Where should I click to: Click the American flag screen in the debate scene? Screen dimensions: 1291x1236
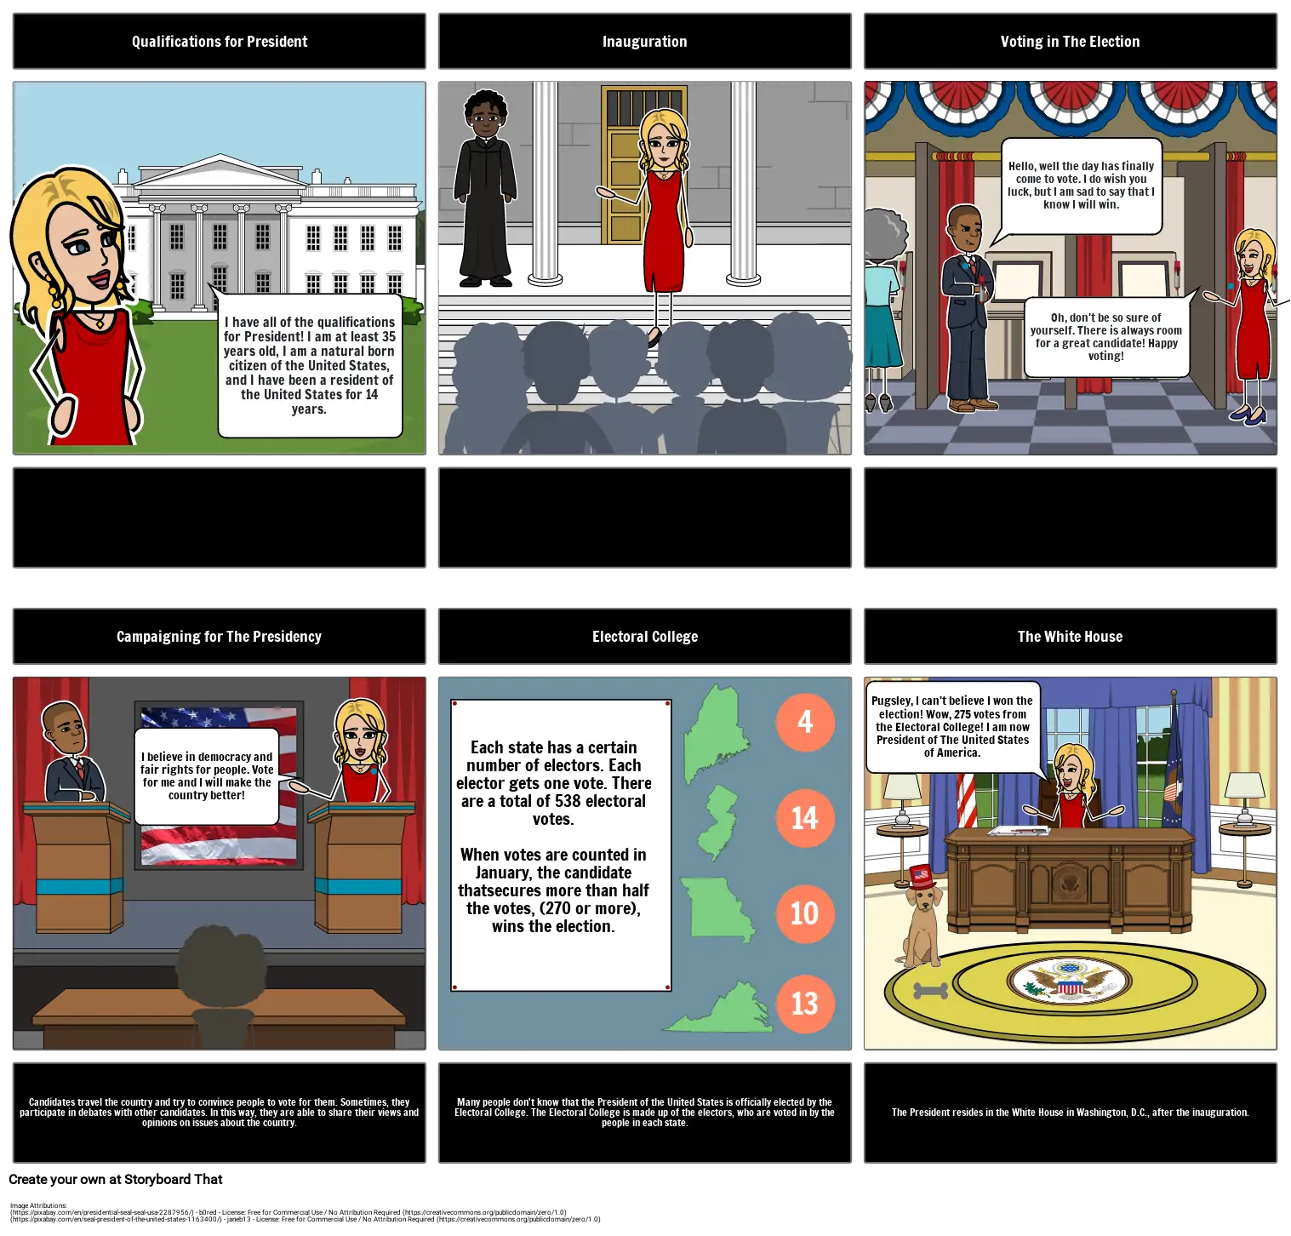tap(219, 787)
